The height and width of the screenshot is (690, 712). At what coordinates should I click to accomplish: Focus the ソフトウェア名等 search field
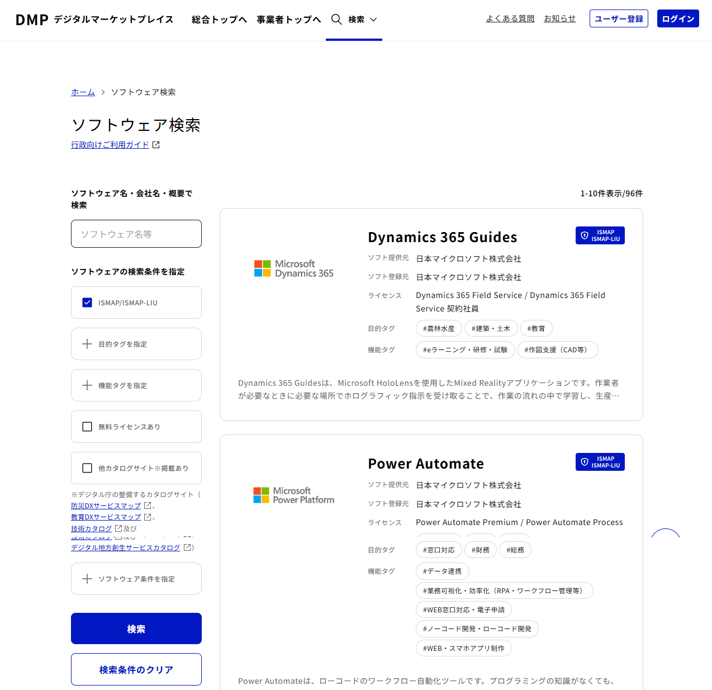pos(136,234)
